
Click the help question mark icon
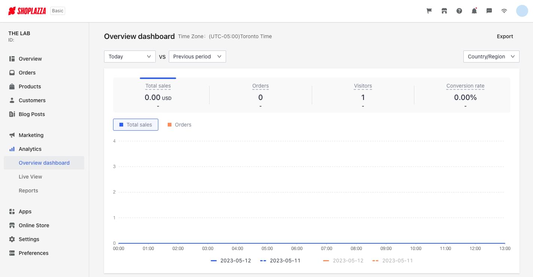459,11
